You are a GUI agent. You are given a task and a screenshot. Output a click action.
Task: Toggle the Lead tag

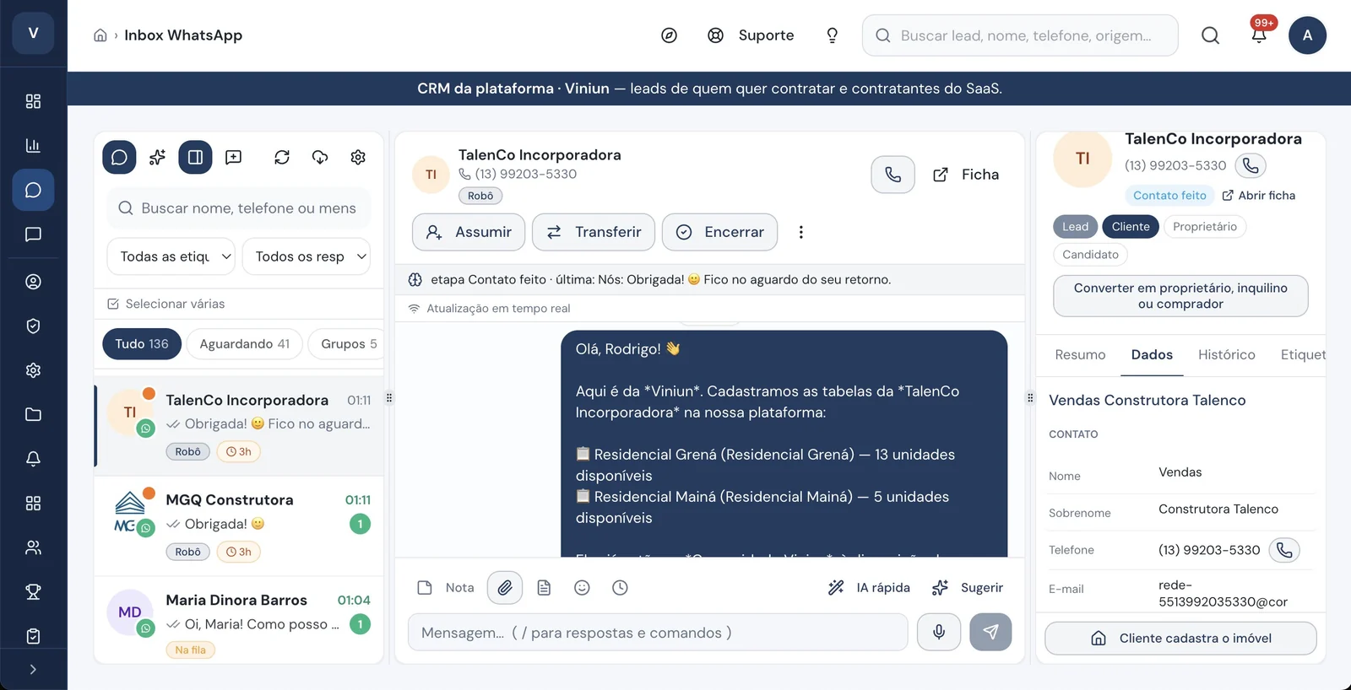pos(1075,227)
